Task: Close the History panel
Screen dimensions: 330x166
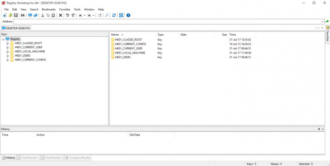Action: coord(323,129)
